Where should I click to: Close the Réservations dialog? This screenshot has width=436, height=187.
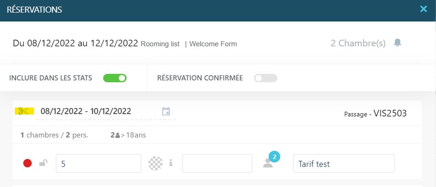tap(423, 9)
